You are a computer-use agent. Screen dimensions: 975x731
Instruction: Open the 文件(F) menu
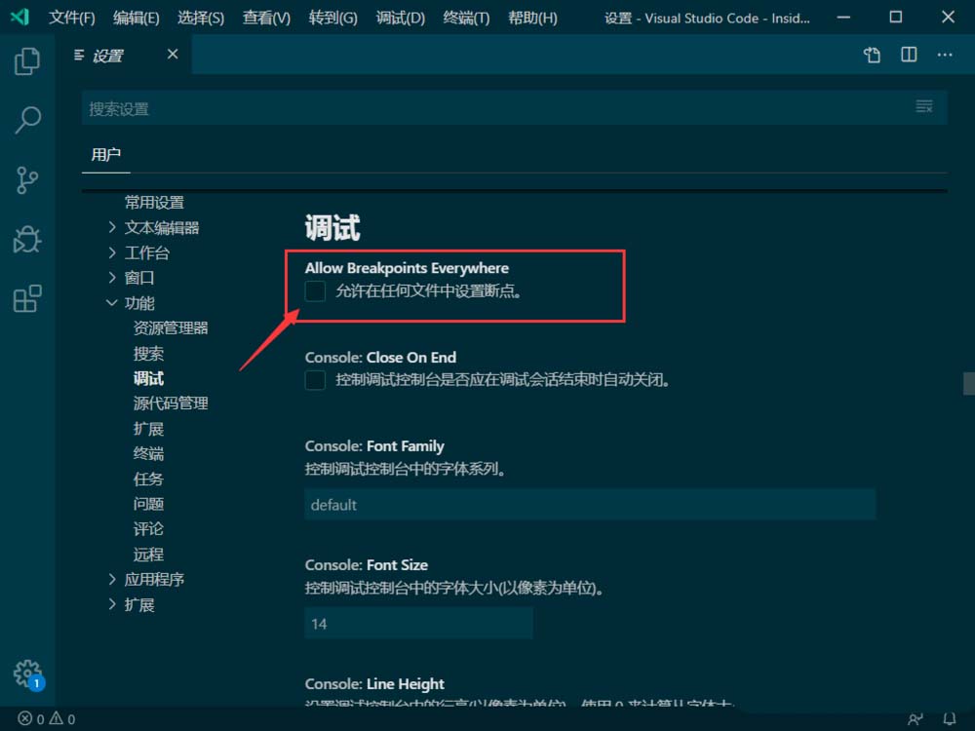(71, 18)
